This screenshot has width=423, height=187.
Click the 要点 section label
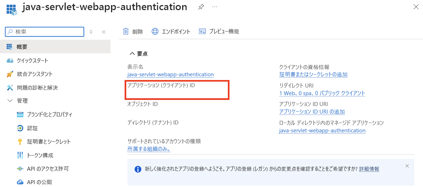pos(143,54)
